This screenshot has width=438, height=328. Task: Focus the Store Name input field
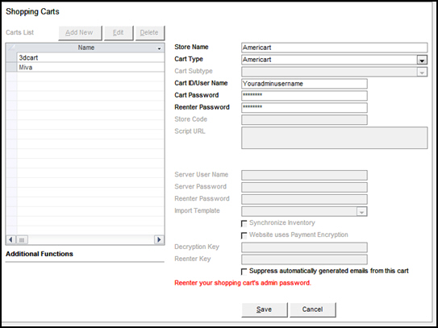335,48
